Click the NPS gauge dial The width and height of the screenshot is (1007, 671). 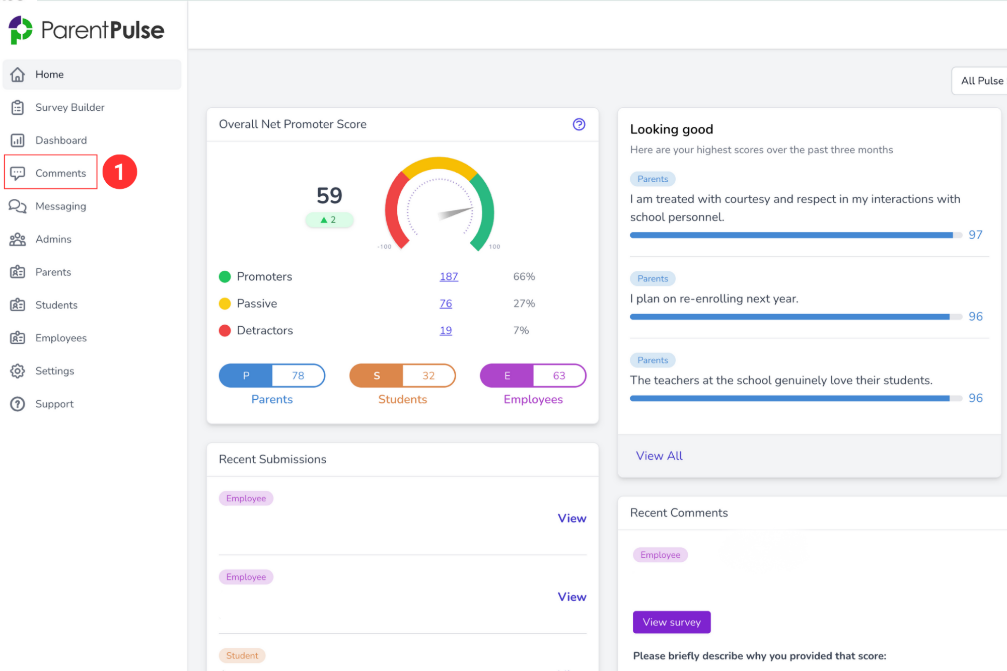click(439, 205)
